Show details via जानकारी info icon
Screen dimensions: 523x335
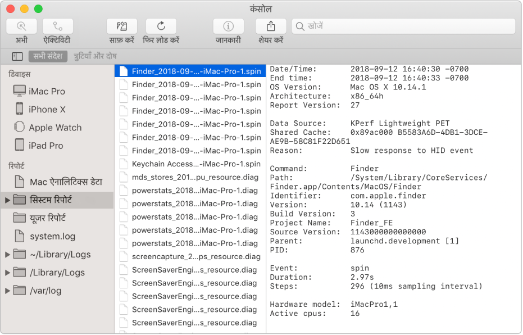click(x=229, y=26)
